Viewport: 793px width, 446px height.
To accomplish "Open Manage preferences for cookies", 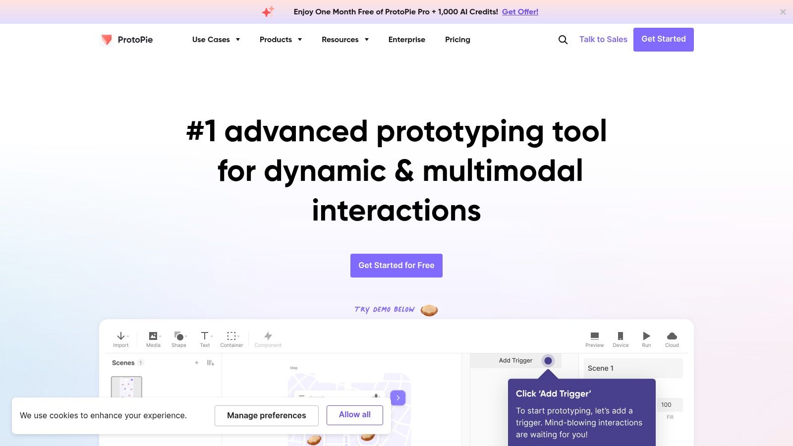I will (x=267, y=415).
